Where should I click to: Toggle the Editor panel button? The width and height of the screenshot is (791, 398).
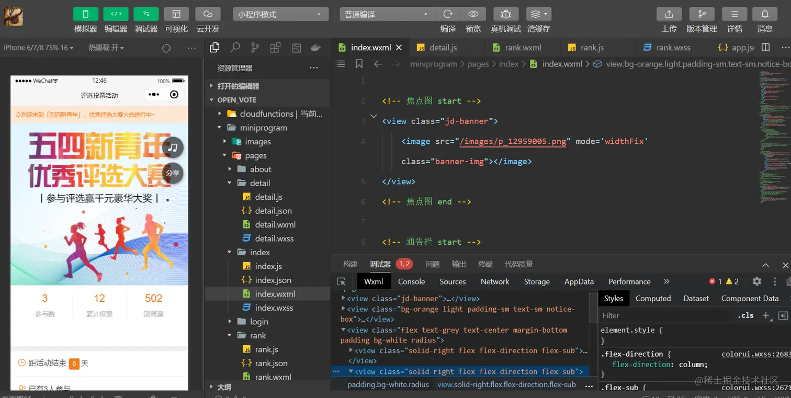116,14
